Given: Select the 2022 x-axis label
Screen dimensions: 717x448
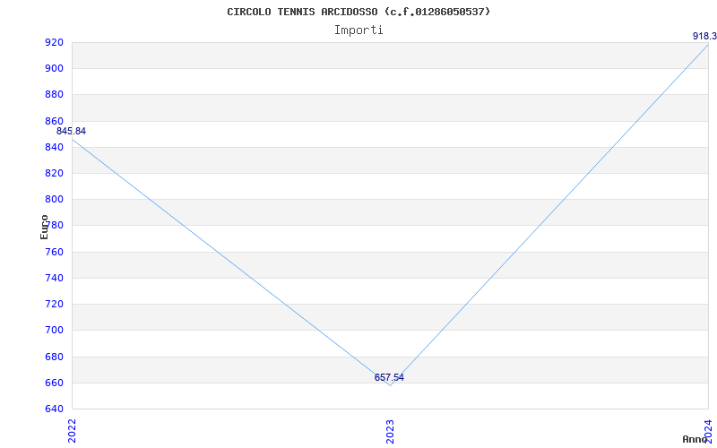Looking at the screenshot, I should [72, 431].
